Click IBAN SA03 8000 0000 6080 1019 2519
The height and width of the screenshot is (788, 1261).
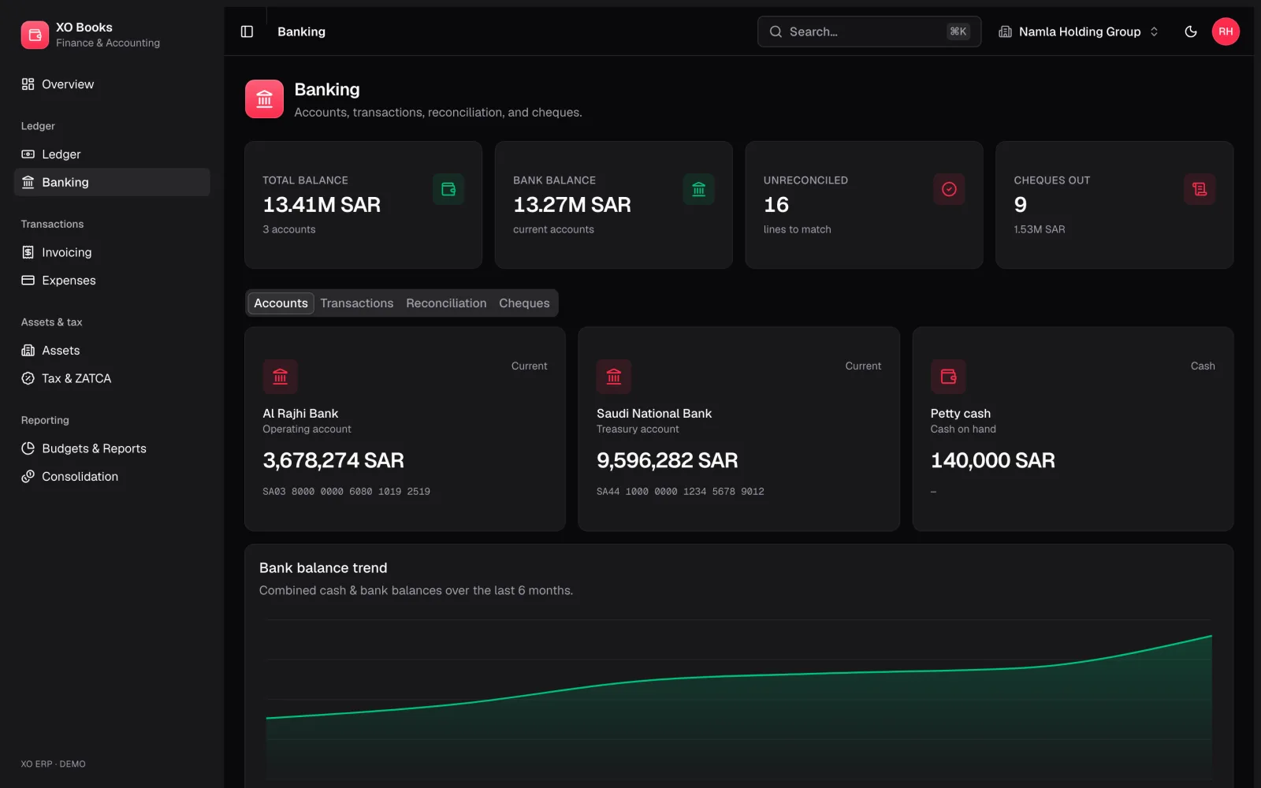pos(347,492)
